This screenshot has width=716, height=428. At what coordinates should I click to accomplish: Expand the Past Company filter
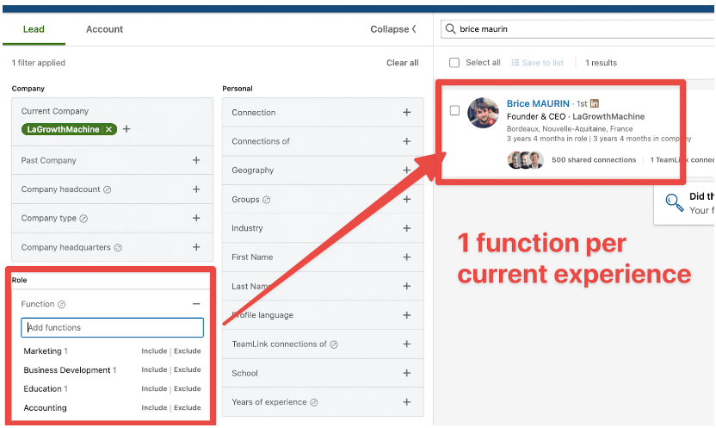click(x=196, y=160)
